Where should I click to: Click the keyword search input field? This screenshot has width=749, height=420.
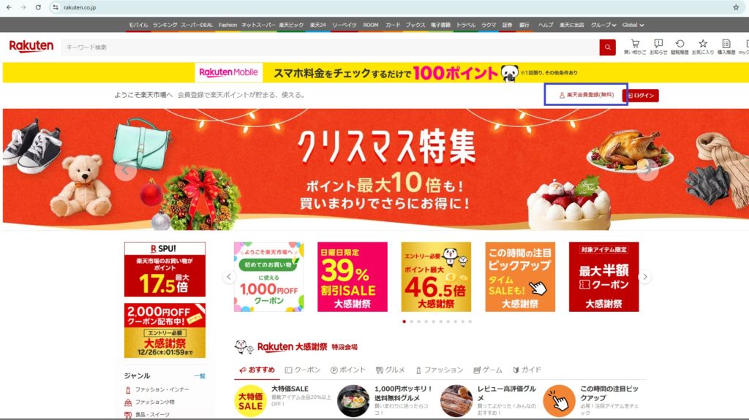tap(330, 47)
